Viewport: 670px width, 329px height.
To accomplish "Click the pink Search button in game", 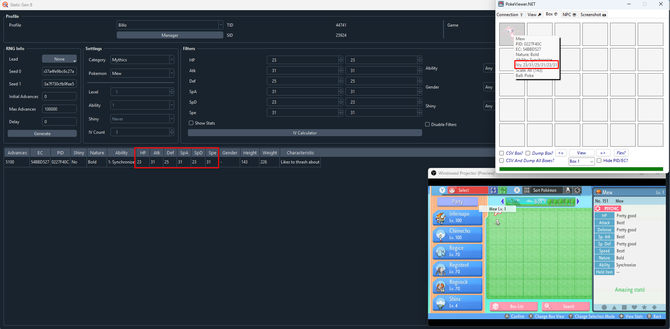I will click(x=566, y=306).
